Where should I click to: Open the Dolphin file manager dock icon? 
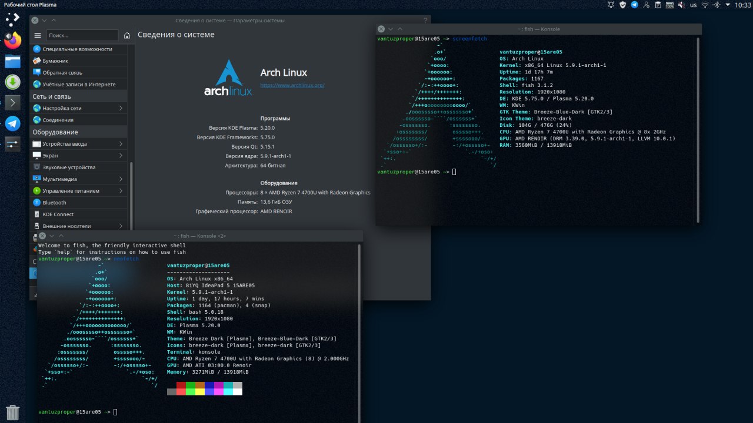(x=12, y=61)
